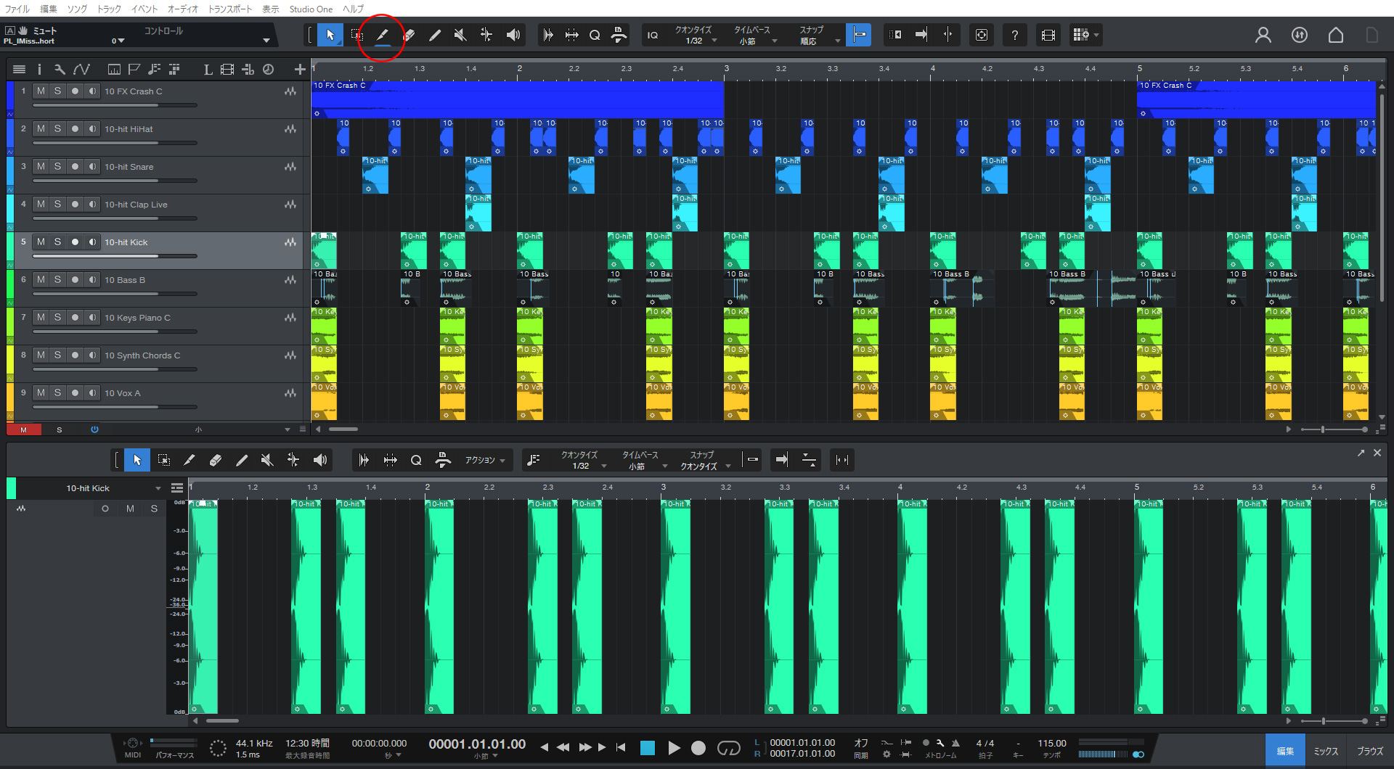Screen dimensions: 1394x769
Task: Arm record on 10 Bass B track
Action: click(x=75, y=280)
